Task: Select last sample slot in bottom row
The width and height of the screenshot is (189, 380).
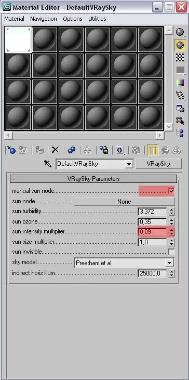Action: pos(151,117)
